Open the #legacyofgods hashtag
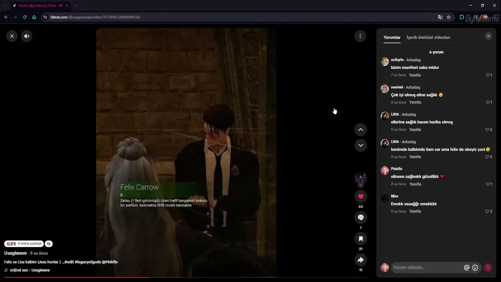501x282 pixels. (87, 262)
